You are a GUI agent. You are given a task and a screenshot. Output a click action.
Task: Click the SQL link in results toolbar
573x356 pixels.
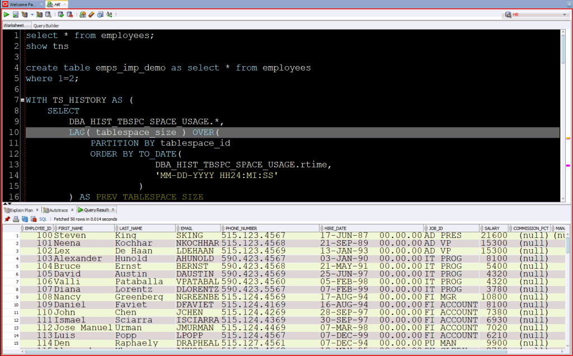coord(43,219)
